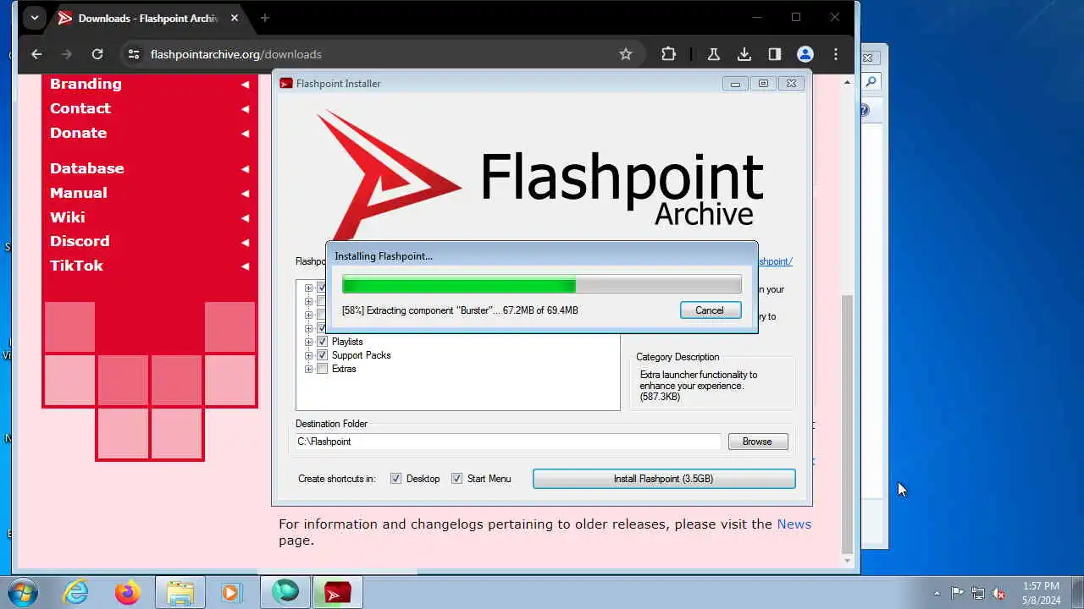Select the Downloads - Flashpoint Archive tab
The height and width of the screenshot is (609, 1084).
[148, 18]
